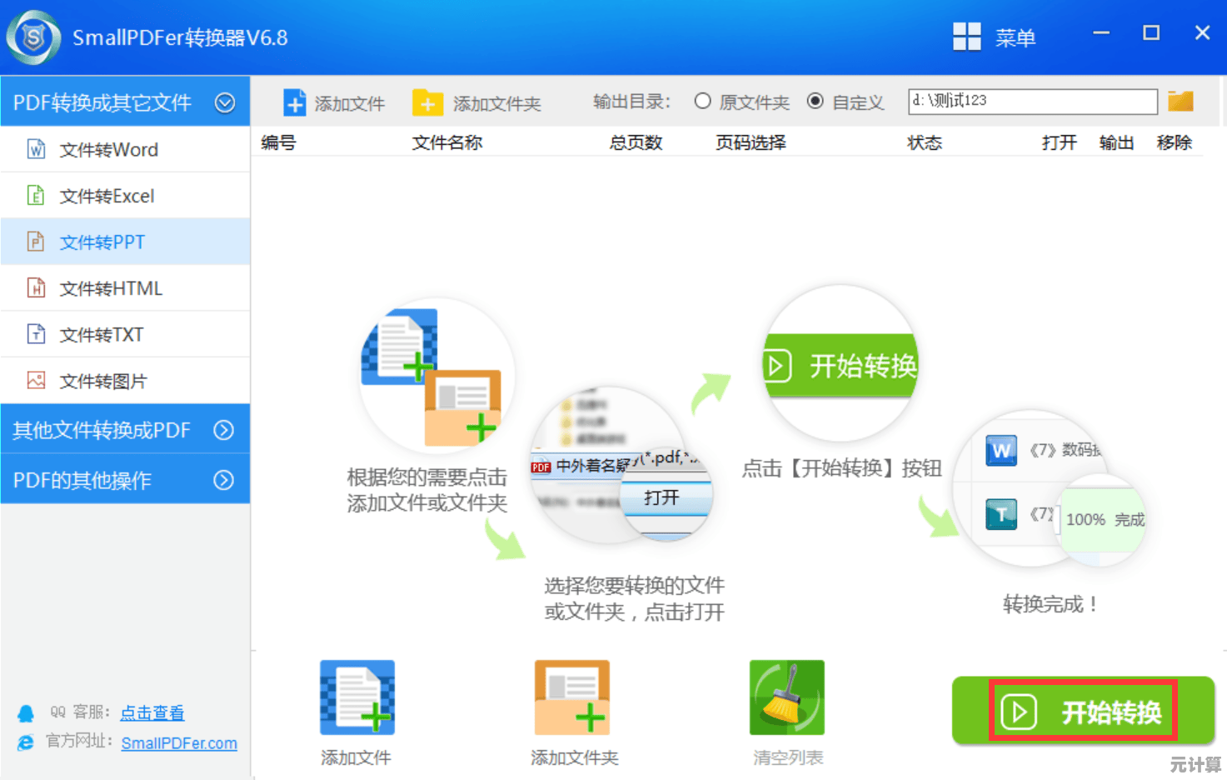Image resolution: width=1227 pixels, height=780 pixels.
Task: Expand the 其他文件转换成PDF section
Action: pyautogui.click(x=223, y=430)
